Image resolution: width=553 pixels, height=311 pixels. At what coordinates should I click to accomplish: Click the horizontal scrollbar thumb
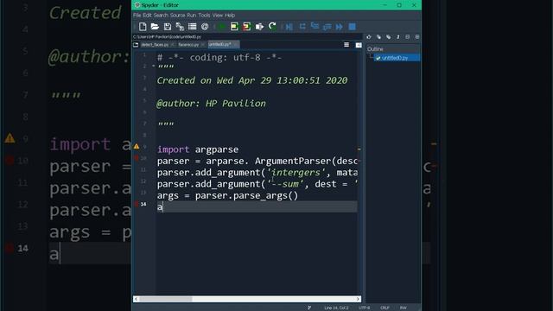(x=166, y=299)
